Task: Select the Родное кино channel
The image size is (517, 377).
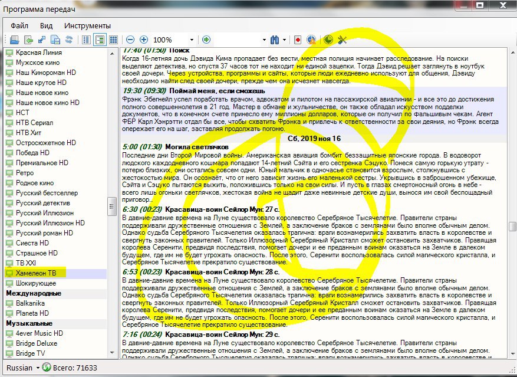Action: (x=35, y=183)
